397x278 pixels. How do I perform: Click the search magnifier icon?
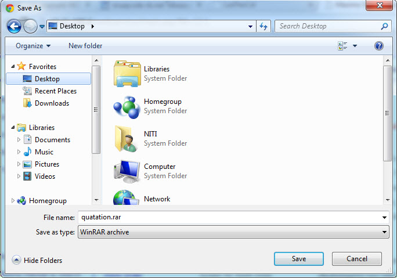coord(384,26)
